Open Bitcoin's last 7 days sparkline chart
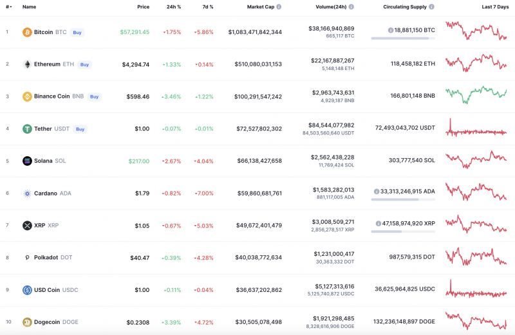515x335 pixels. pyautogui.click(x=476, y=30)
